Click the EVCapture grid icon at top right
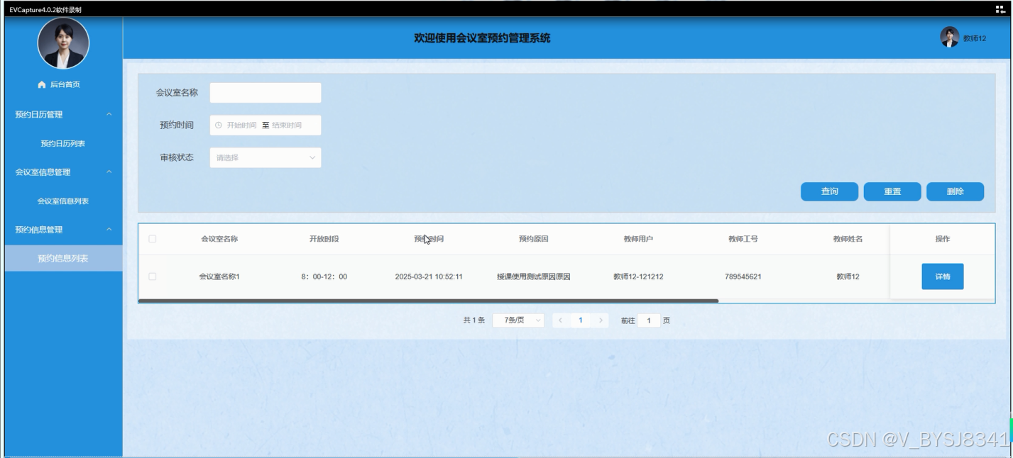This screenshot has height=458, width=1013. pyautogui.click(x=1000, y=9)
